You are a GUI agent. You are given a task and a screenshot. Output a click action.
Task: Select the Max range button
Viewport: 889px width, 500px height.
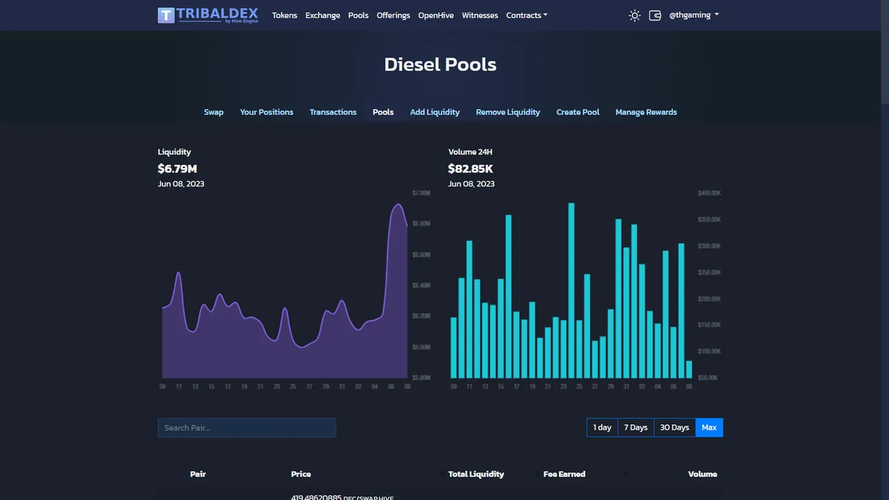click(709, 428)
